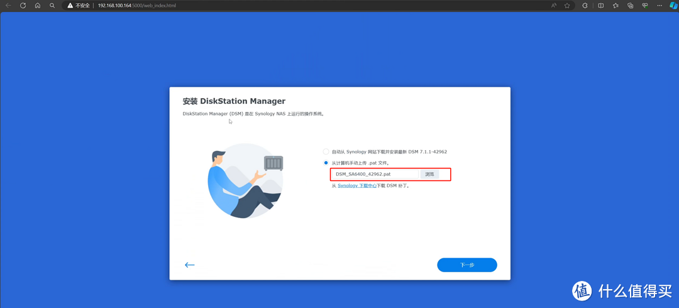Go to the browser home page icon
Screen dimensions: 679x308
point(38,6)
